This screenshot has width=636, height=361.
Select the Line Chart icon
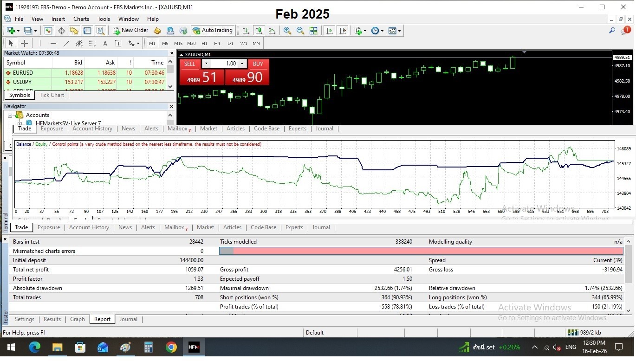[272, 31]
